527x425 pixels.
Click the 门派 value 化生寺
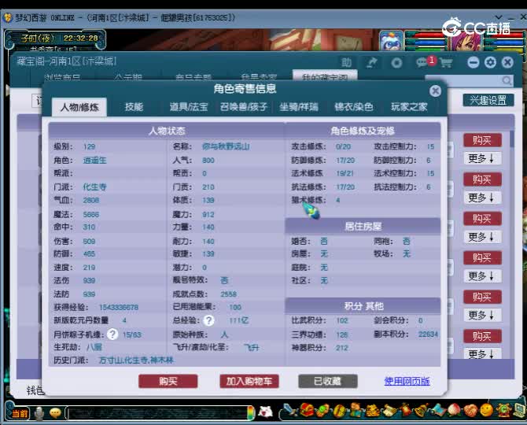click(x=94, y=187)
